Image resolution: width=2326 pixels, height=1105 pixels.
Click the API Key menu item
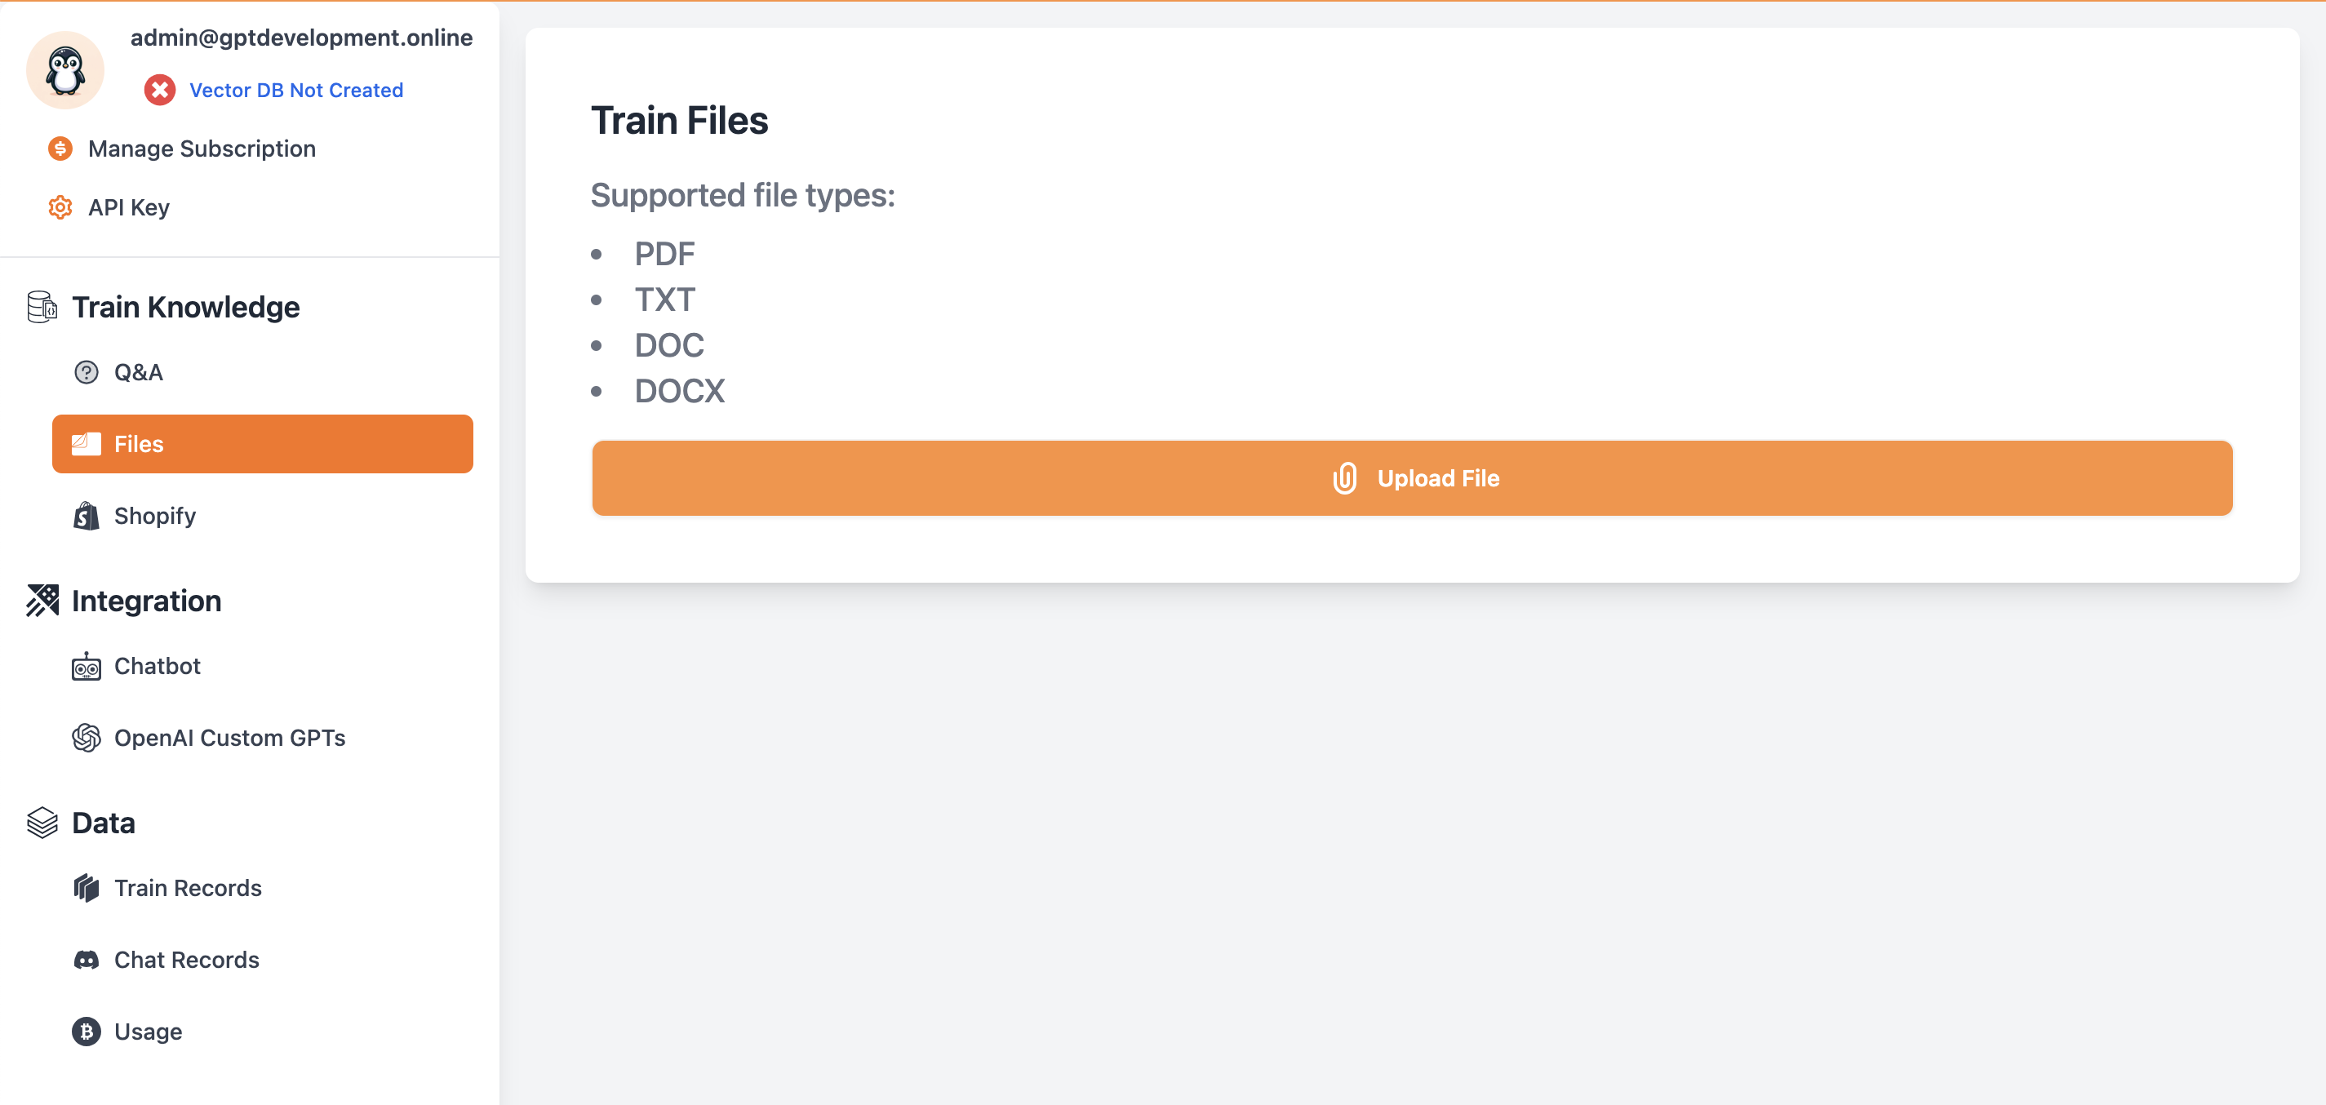tap(129, 207)
